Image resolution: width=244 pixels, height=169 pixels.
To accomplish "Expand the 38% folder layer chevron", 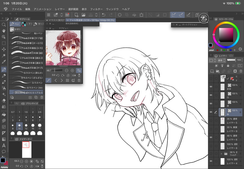I will tap(221, 154).
